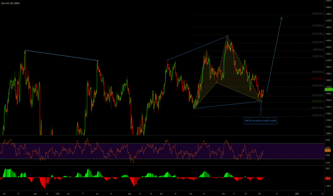Select the 11.40% Fibonacci level label

(318, 56)
